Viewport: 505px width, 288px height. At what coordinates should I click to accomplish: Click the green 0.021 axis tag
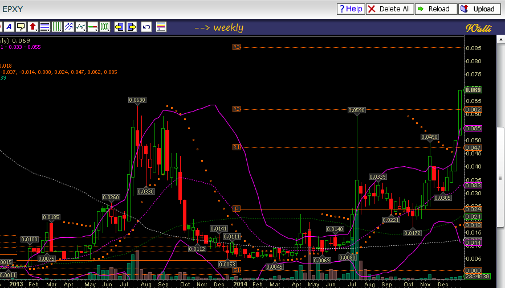[473, 217]
